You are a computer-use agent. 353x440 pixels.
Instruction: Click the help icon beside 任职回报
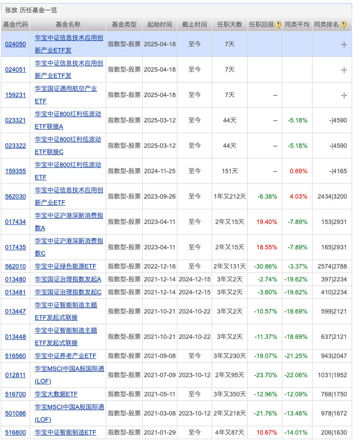278,24
